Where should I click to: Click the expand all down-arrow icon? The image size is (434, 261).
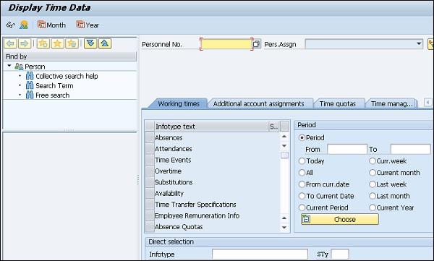click(90, 43)
